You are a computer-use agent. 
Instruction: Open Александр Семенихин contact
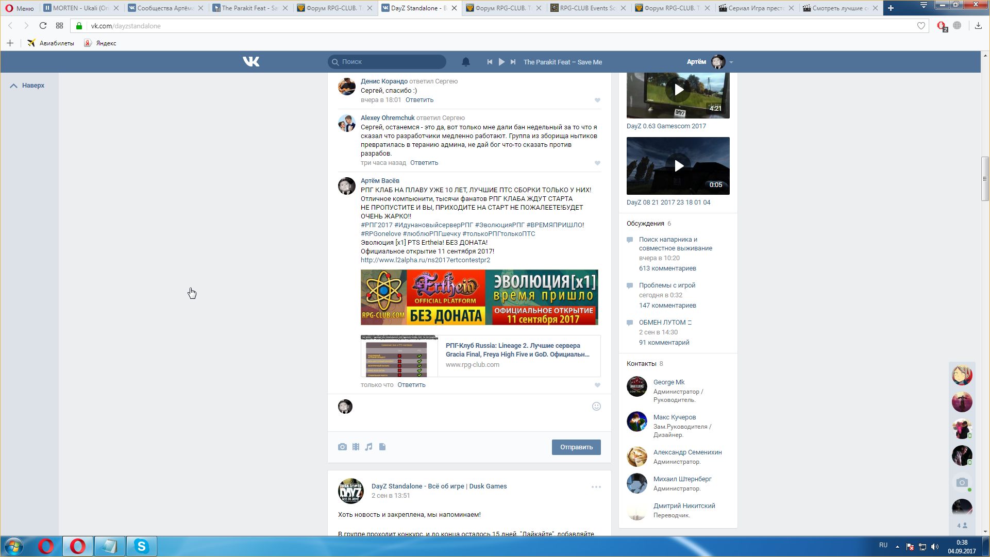coord(687,452)
